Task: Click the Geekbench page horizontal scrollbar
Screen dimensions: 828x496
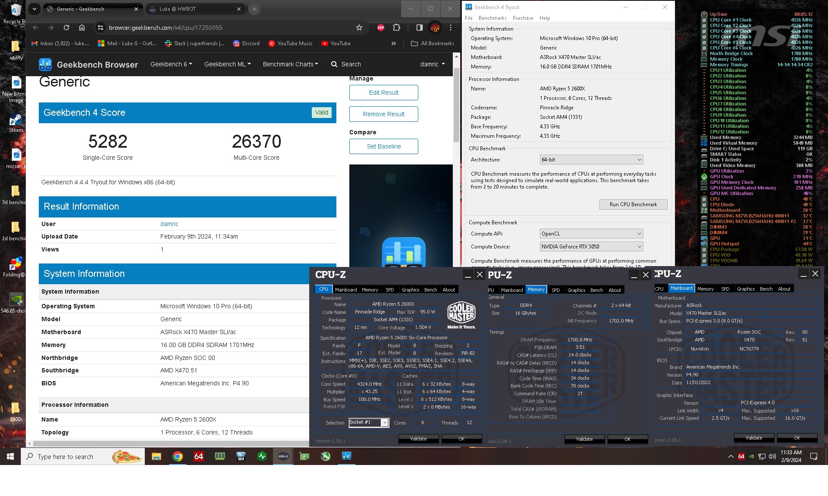Action: pyautogui.click(x=170, y=443)
